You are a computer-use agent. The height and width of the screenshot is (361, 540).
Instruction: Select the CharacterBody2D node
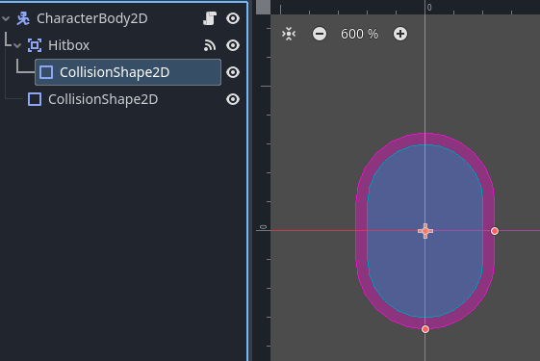pyautogui.click(x=92, y=18)
